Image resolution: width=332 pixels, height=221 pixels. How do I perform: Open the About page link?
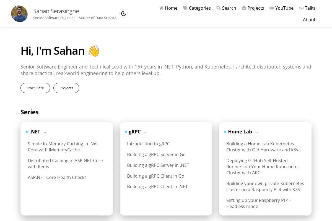click(x=309, y=20)
